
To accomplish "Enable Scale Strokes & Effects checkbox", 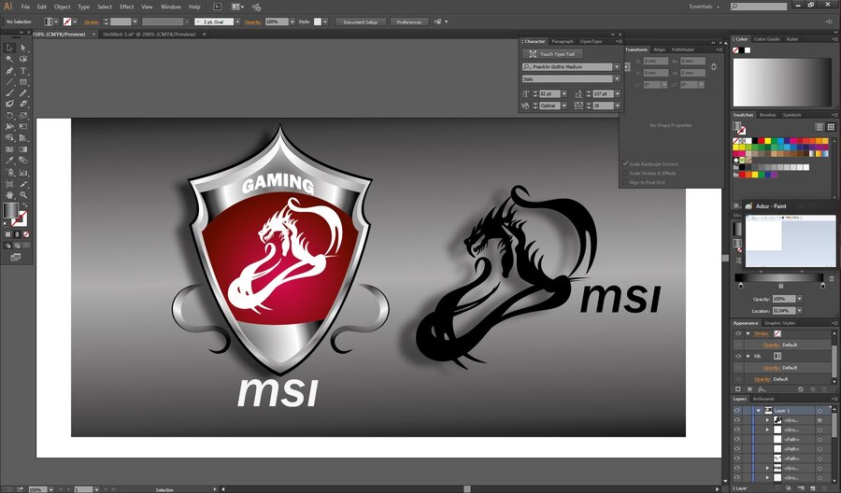I will click(625, 173).
